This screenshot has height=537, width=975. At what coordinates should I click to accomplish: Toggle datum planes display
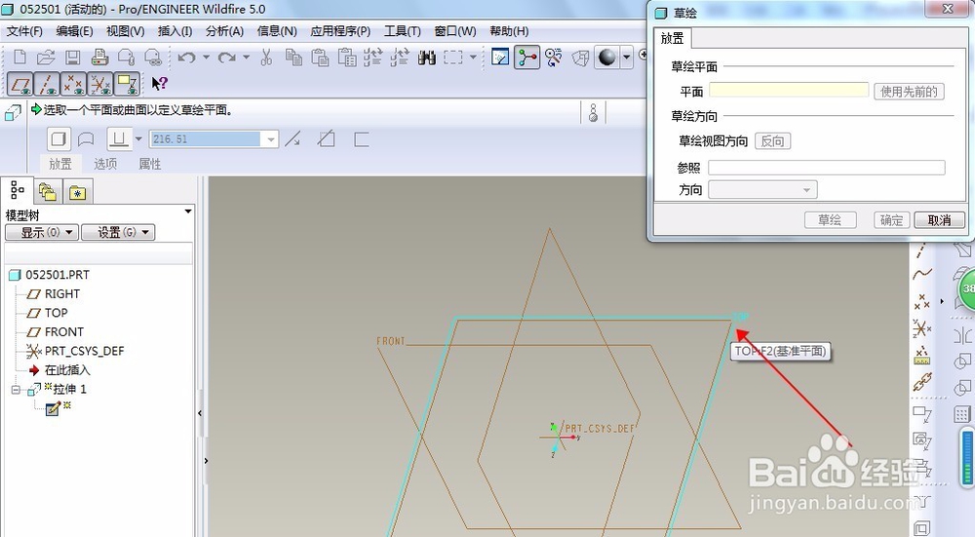click(x=20, y=83)
